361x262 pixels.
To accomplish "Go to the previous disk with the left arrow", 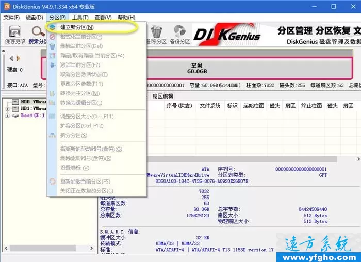I will pyautogui.click(x=11, y=58).
